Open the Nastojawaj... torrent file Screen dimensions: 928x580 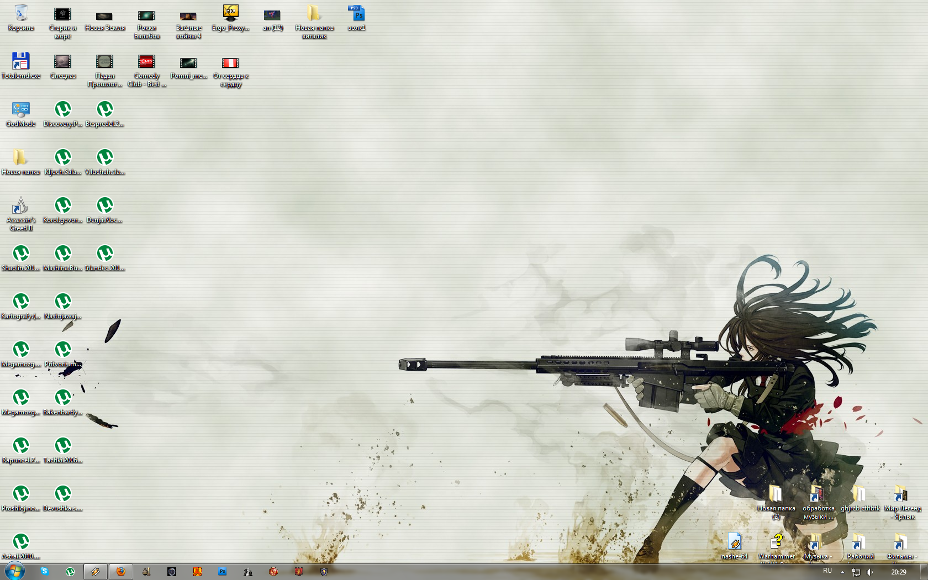63,306
